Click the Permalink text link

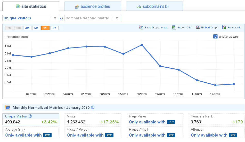point(234,28)
